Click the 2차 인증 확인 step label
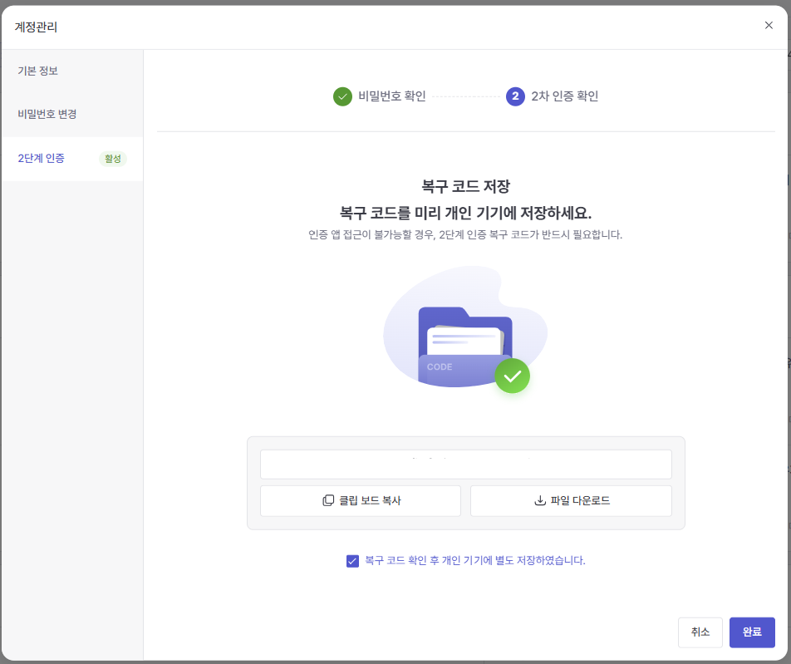The image size is (791, 664). click(565, 96)
